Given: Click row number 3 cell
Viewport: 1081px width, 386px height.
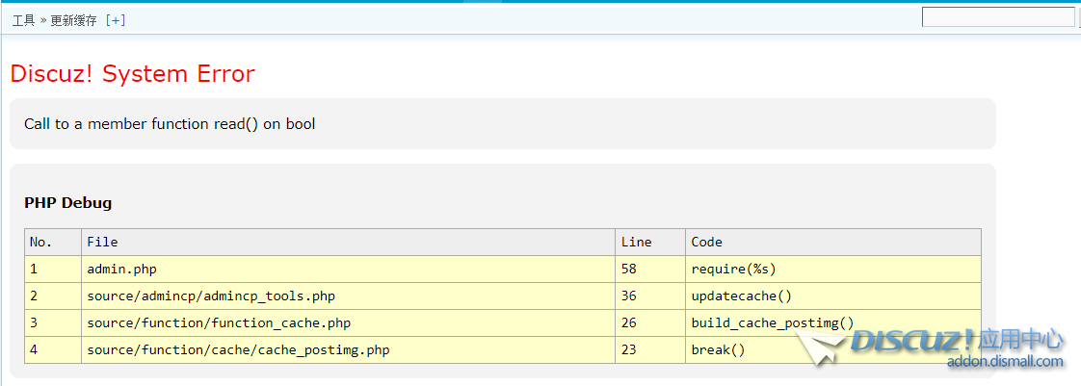Looking at the screenshot, I should (53, 322).
